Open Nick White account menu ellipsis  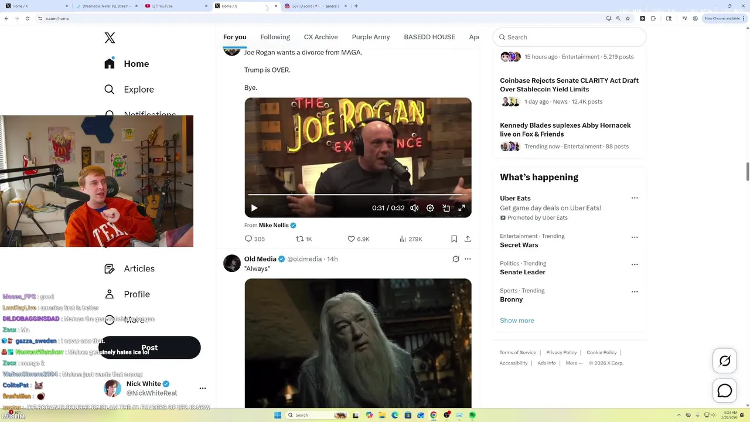pyautogui.click(x=203, y=389)
